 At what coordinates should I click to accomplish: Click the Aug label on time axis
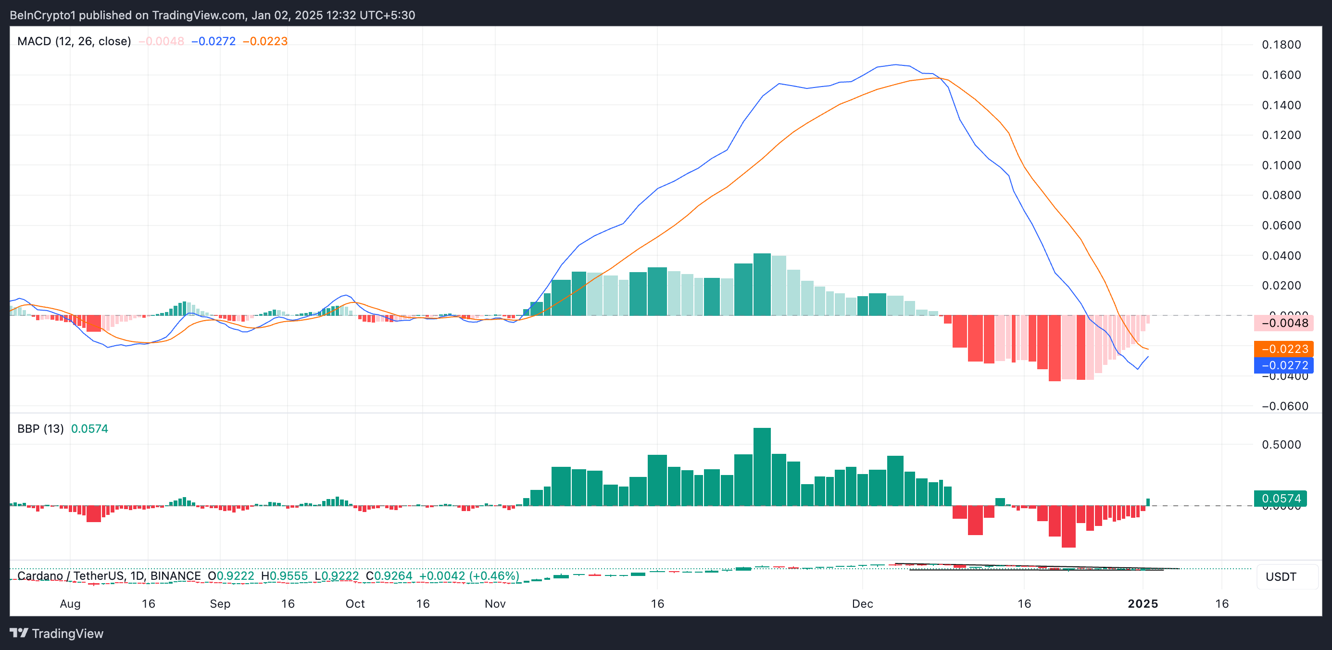[x=70, y=603]
